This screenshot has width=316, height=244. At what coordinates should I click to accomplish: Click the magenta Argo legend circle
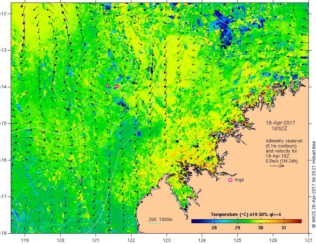(x=230, y=180)
